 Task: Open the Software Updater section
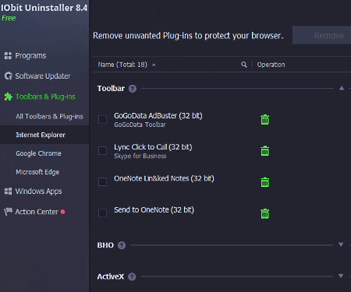43,76
